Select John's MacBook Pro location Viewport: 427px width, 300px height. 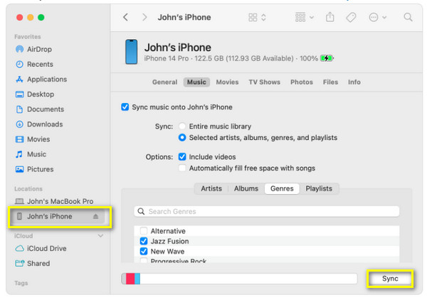pos(54,201)
